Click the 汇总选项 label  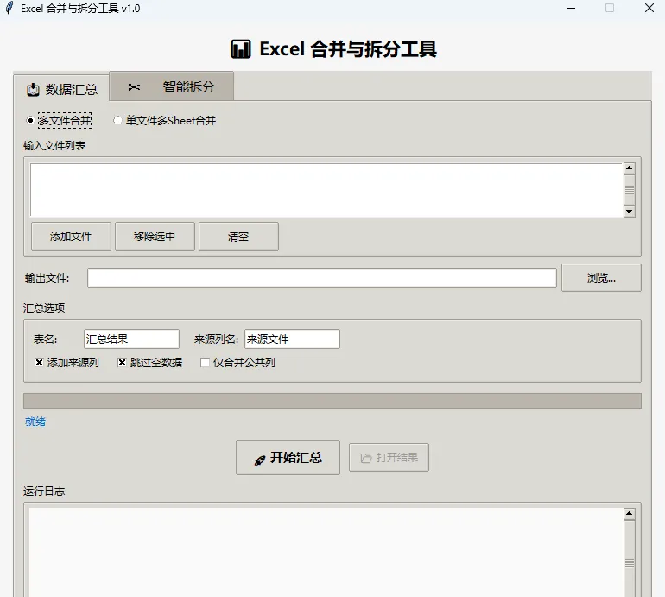[44, 308]
